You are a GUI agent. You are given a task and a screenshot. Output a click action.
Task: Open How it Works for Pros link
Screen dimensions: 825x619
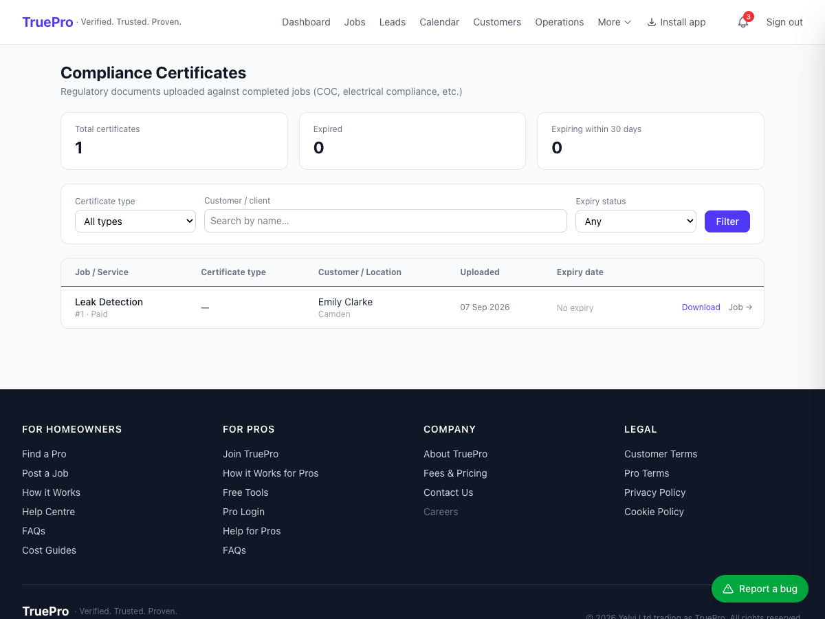coord(271,473)
